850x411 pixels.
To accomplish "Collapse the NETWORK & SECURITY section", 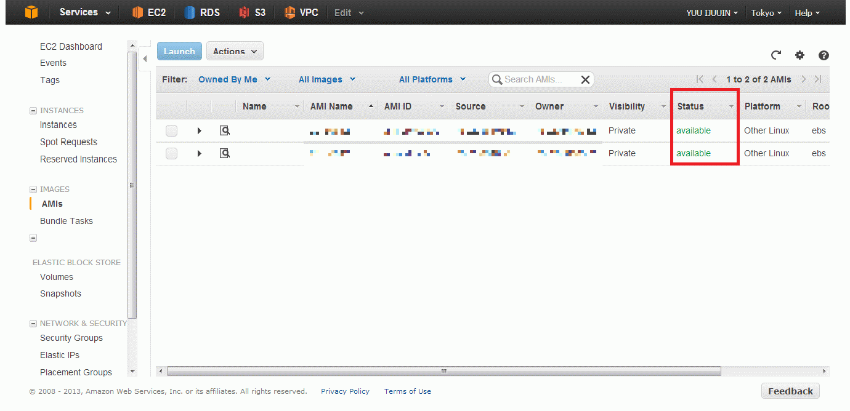I will click(x=33, y=324).
